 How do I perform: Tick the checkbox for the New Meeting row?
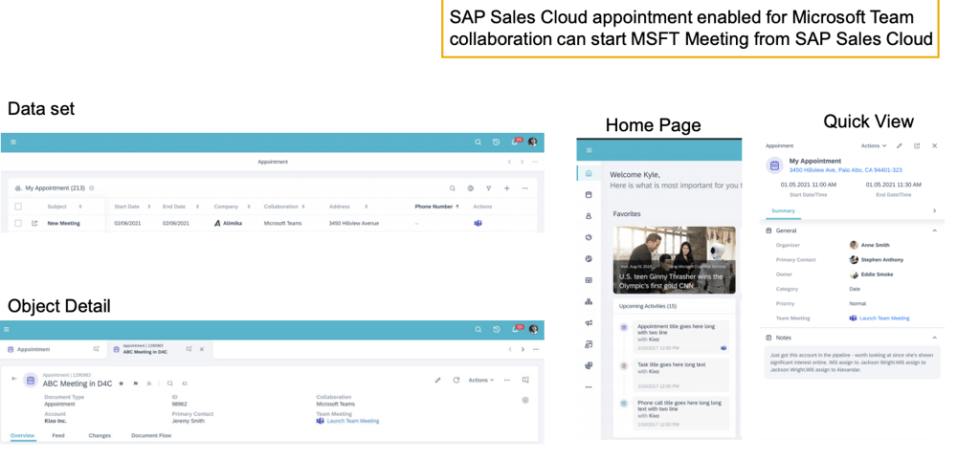point(17,223)
